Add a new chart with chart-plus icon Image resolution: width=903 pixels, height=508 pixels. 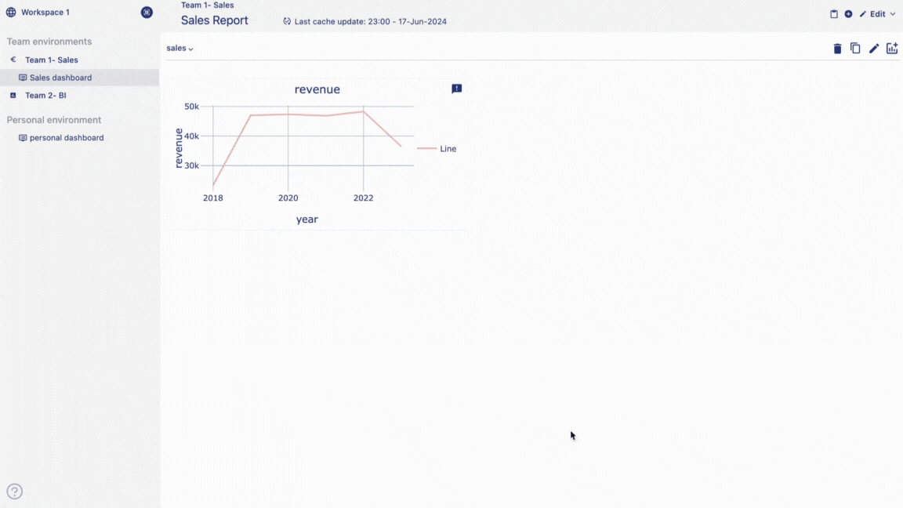point(892,49)
